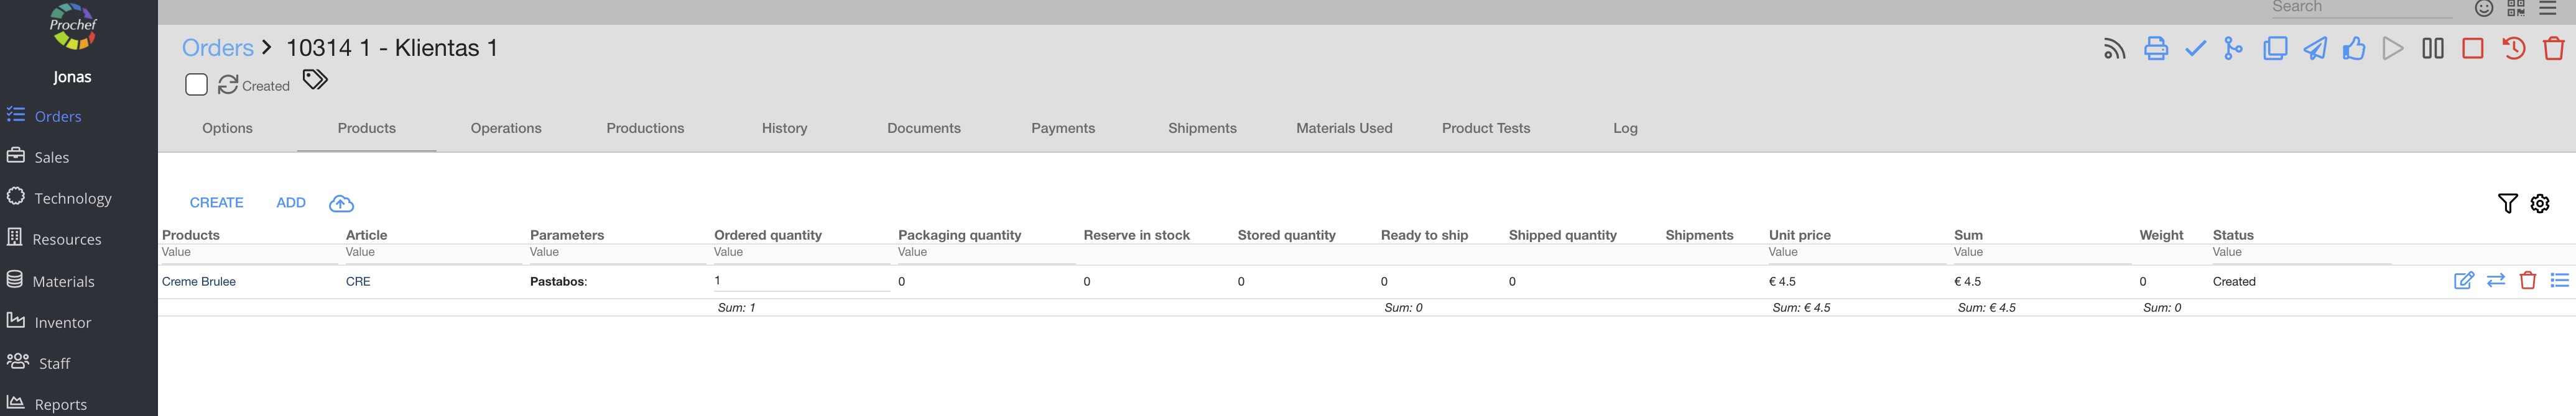
Task: Click the duplicate order copy icon
Action: (2274, 49)
